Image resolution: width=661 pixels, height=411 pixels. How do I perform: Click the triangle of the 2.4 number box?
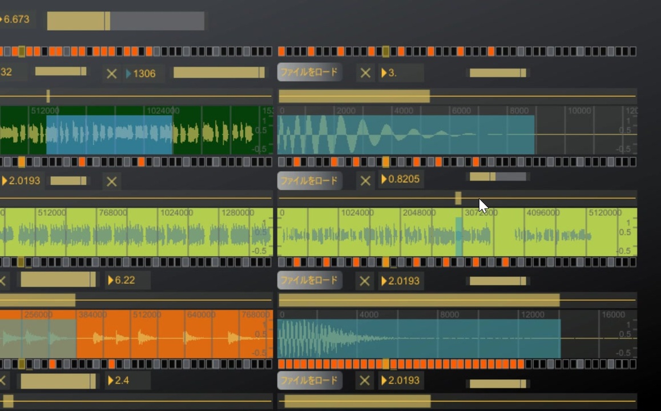111,381
